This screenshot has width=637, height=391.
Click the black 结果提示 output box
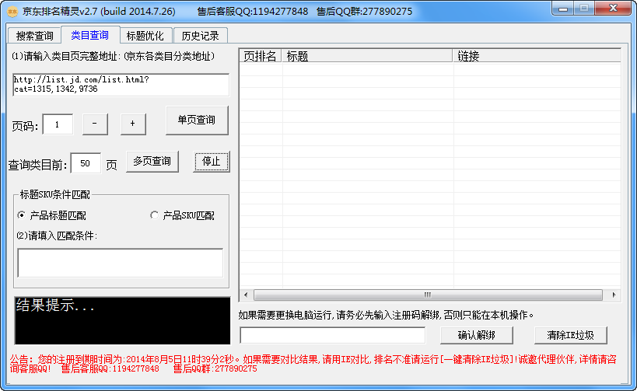tap(122, 321)
